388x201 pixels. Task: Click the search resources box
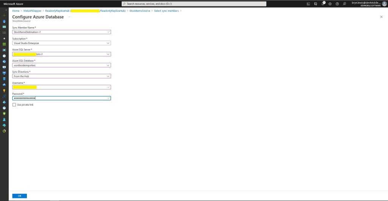[194, 4]
